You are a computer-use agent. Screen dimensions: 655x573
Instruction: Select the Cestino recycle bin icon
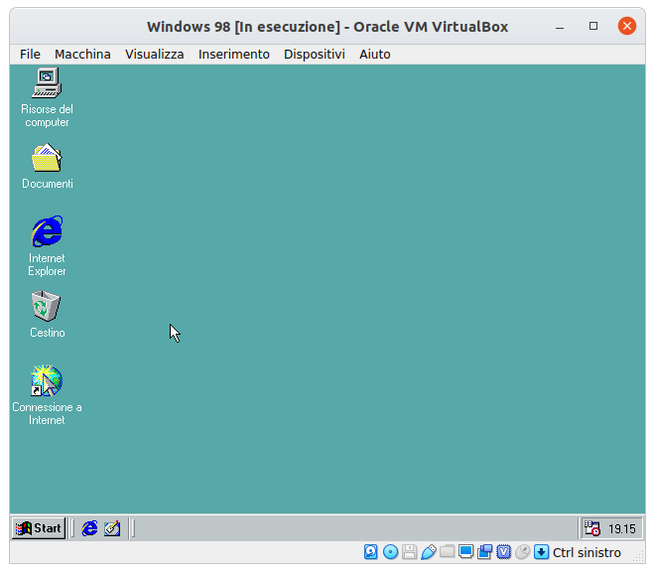[x=47, y=306]
